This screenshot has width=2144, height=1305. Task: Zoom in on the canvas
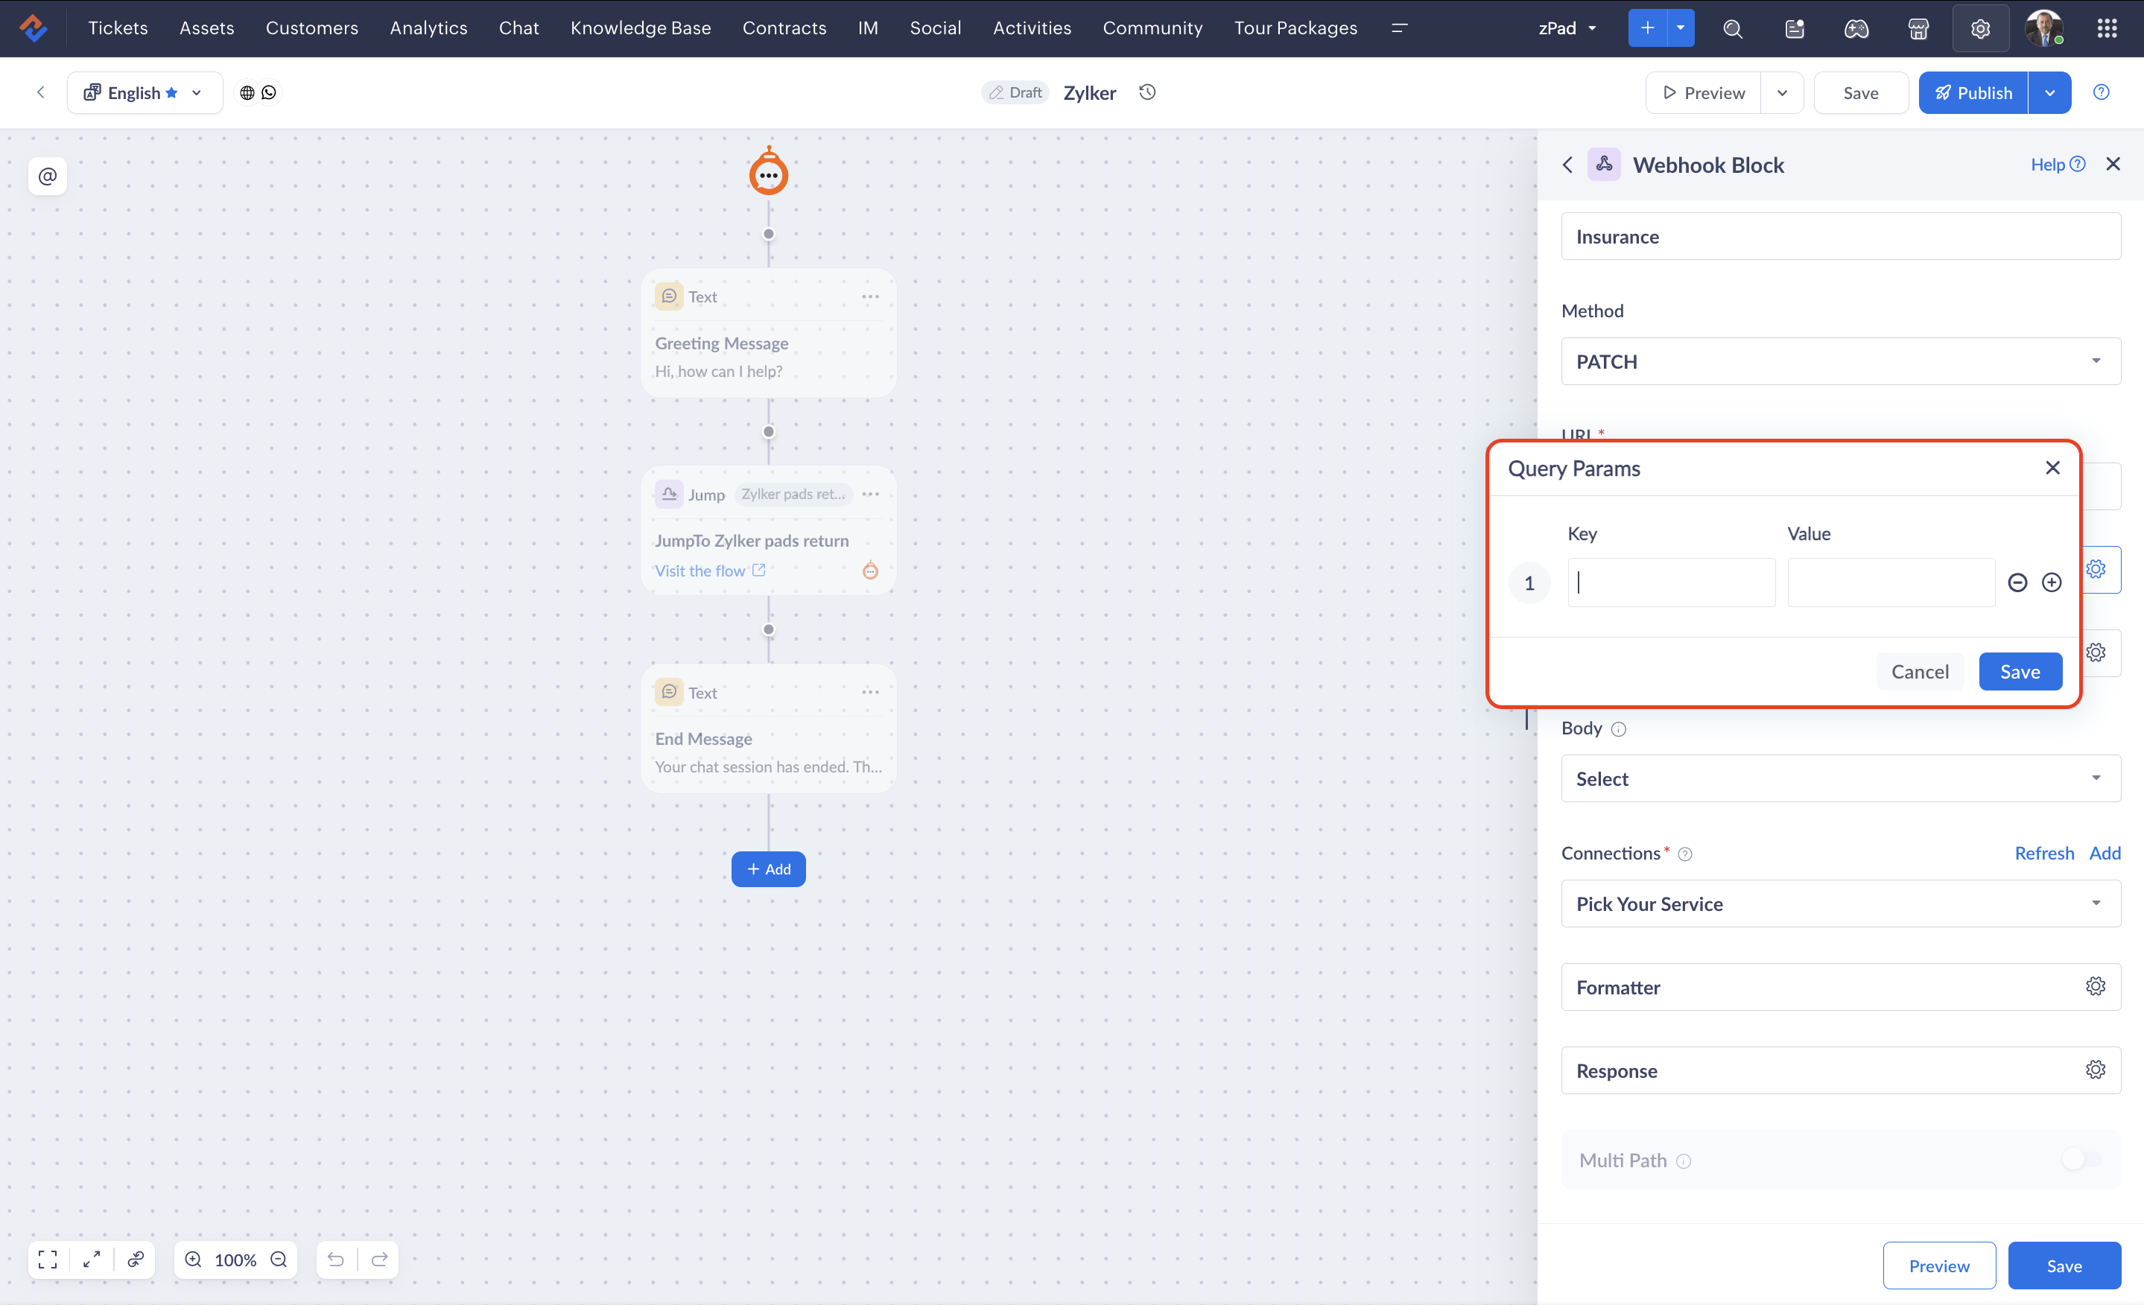click(x=193, y=1259)
